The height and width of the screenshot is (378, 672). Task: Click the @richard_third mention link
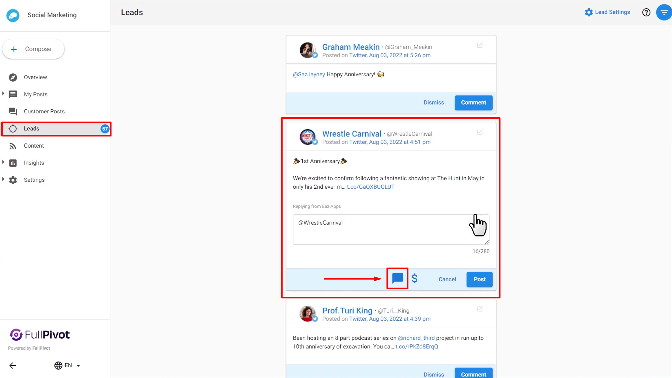click(x=416, y=338)
